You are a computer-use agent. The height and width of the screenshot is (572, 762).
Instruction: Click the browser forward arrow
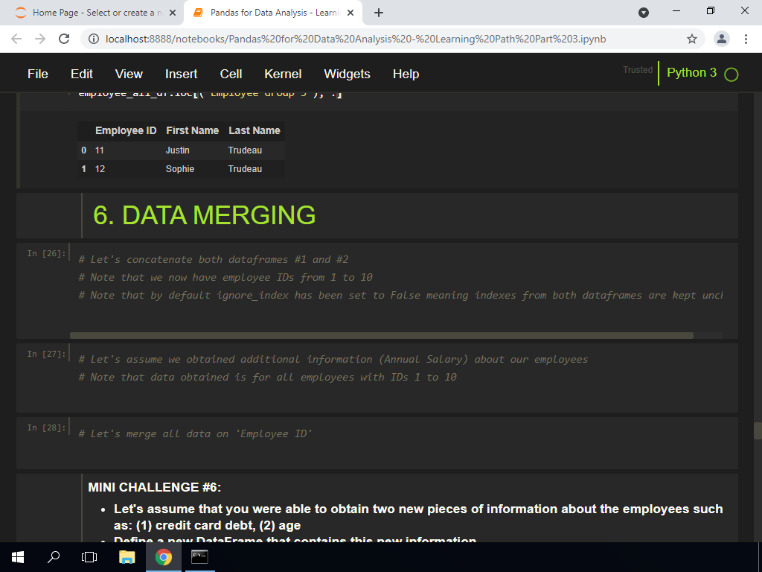click(x=40, y=39)
